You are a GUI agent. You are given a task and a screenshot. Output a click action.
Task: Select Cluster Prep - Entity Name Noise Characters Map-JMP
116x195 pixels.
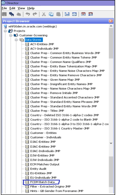pyautogui.click(x=67, y=71)
